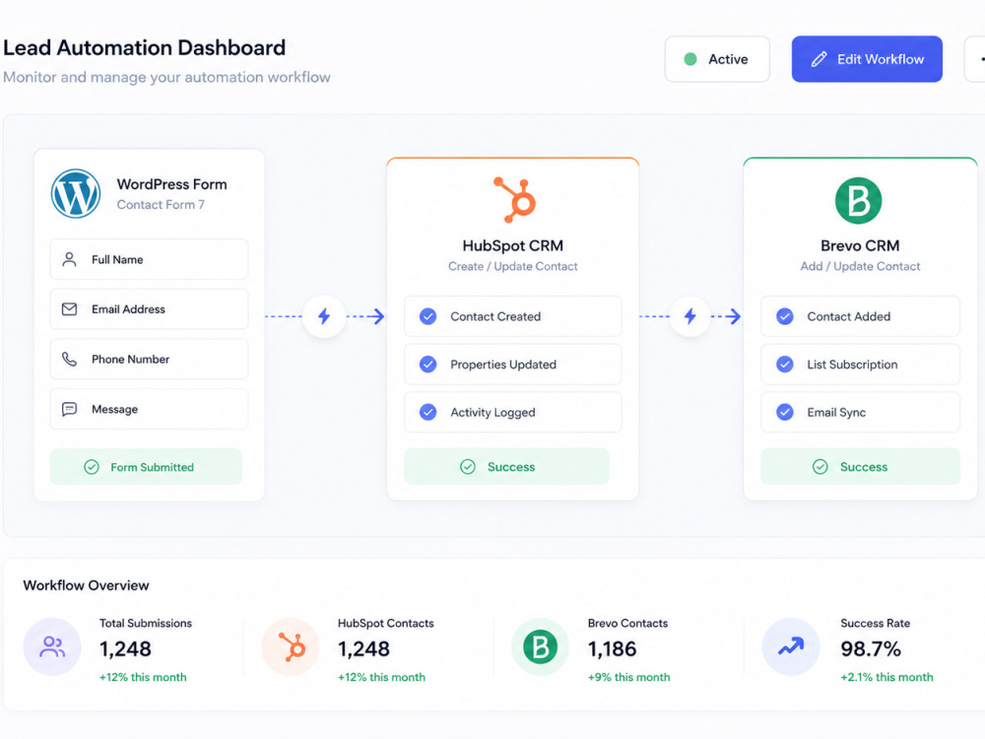This screenshot has width=985, height=739.
Task: Click the Brevo CRM title
Action: point(860,245)
